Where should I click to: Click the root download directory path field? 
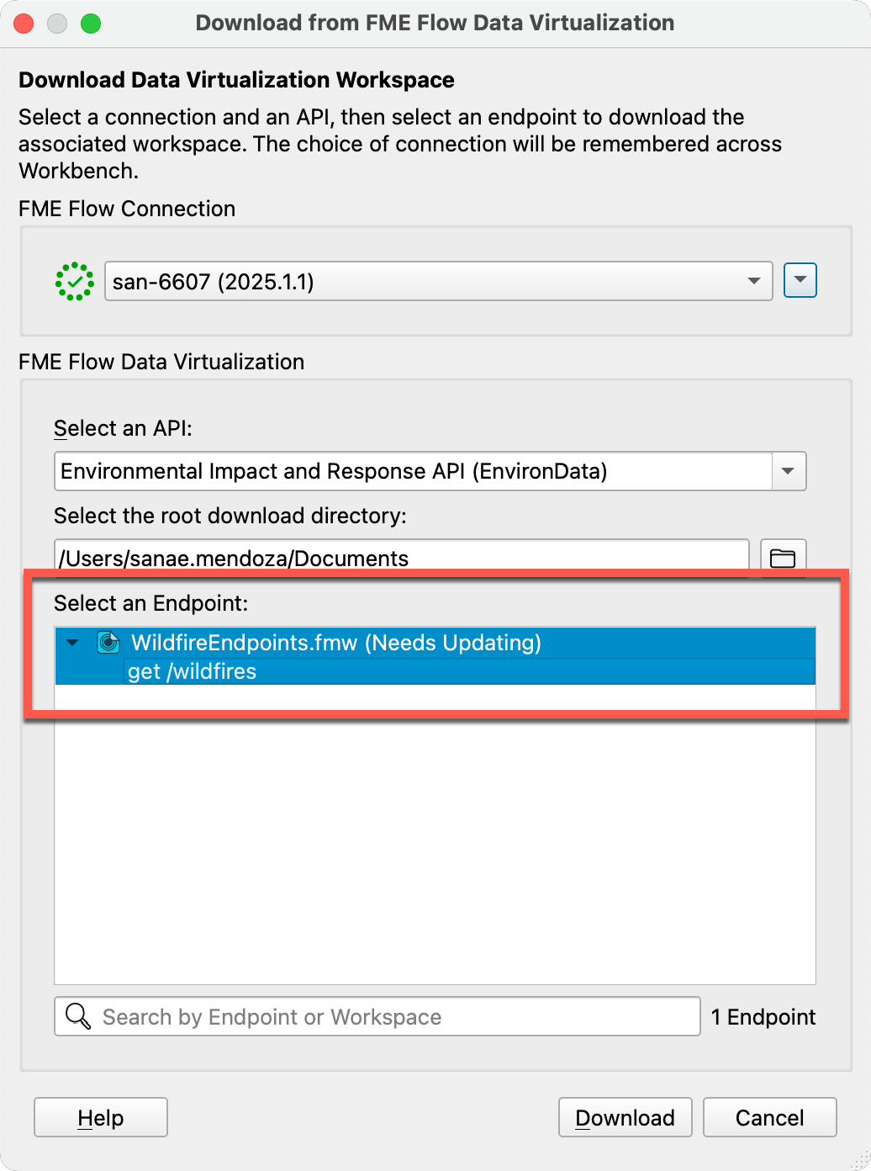point(401,558)
